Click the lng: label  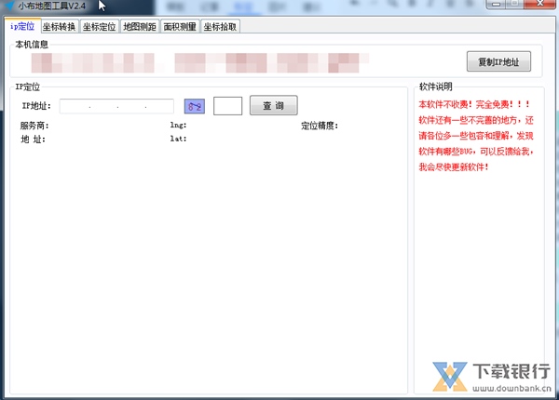[178, 125]
